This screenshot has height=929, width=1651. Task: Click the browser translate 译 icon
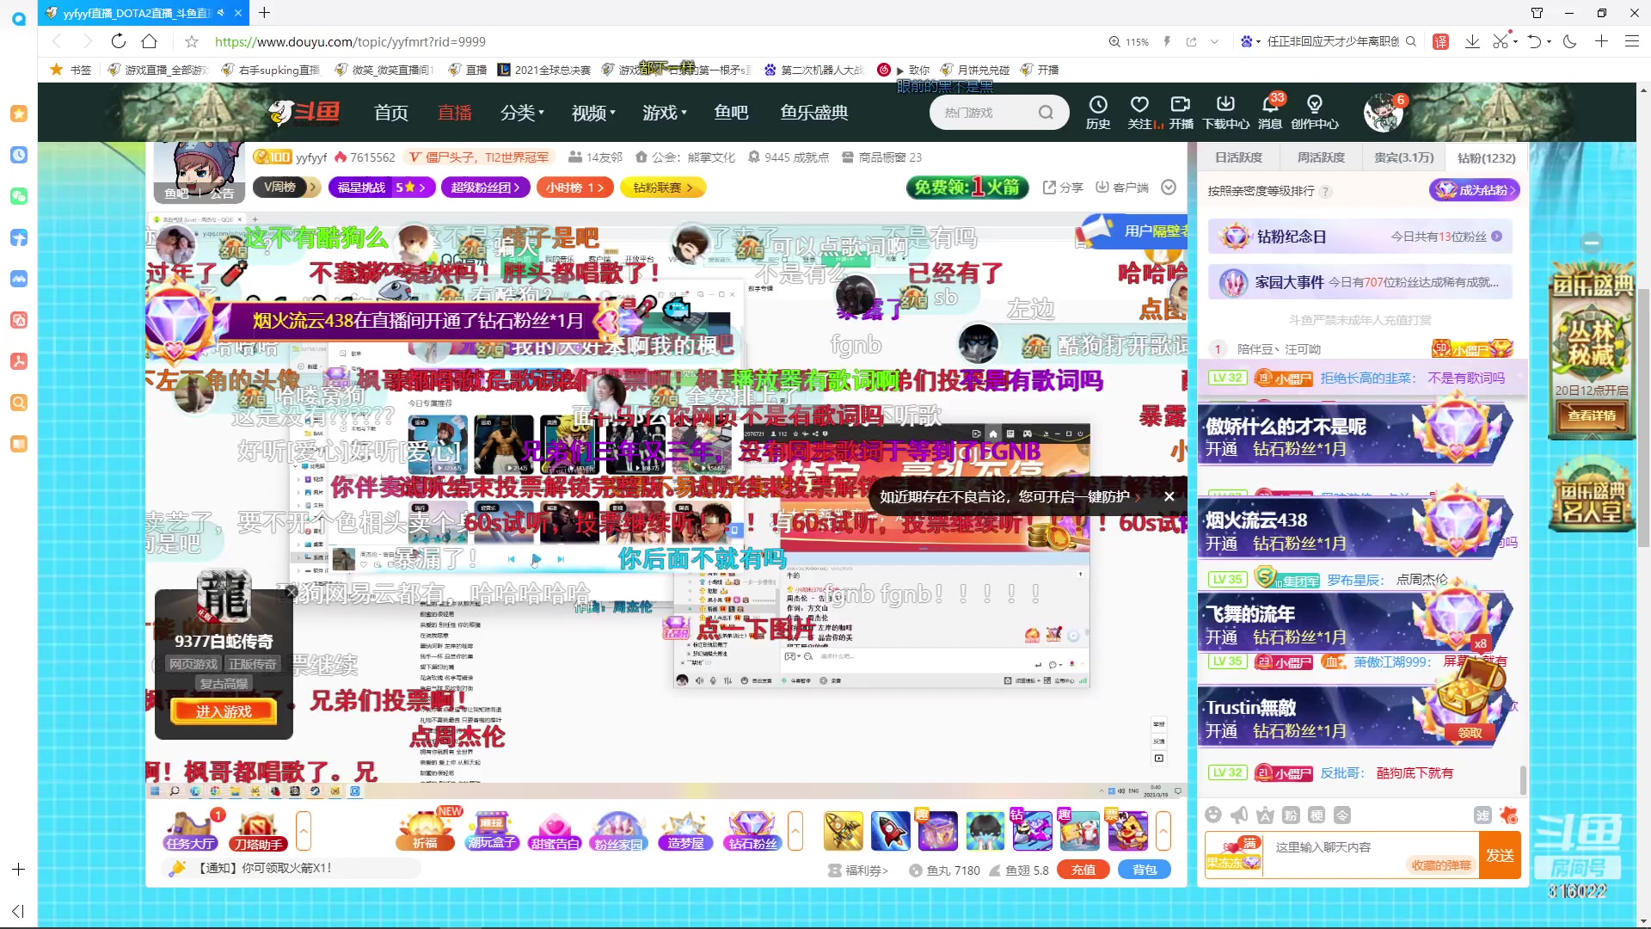[x=1441, y=41]
